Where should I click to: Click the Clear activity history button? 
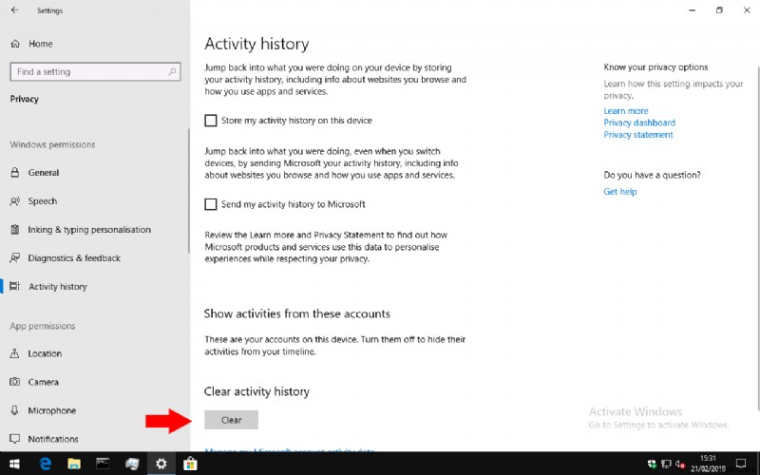coord(231,420)
